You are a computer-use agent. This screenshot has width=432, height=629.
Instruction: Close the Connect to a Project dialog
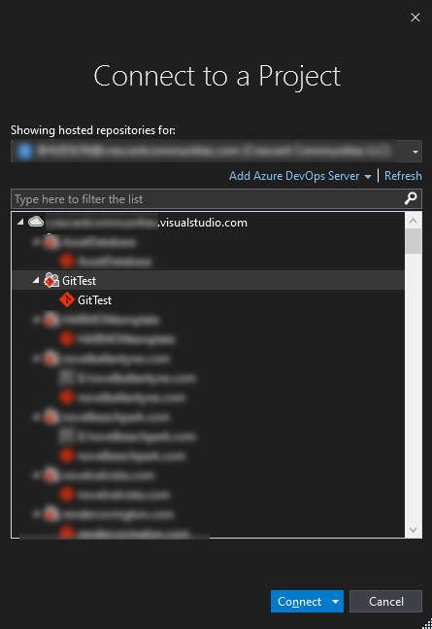[415, 17]
